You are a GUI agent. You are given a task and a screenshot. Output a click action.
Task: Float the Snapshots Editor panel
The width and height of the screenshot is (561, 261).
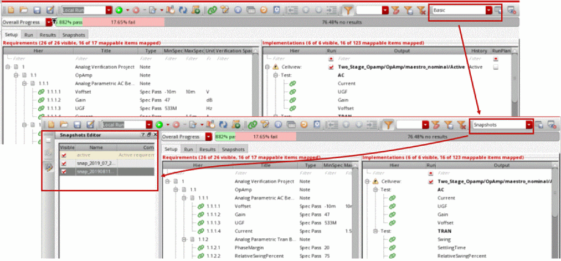tap(150, 135)
